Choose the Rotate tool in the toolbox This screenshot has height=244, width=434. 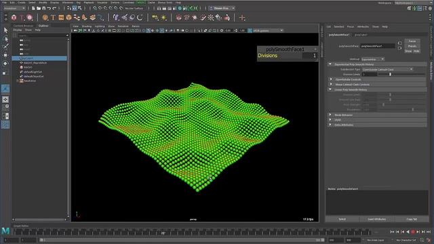tap(5, 63)
